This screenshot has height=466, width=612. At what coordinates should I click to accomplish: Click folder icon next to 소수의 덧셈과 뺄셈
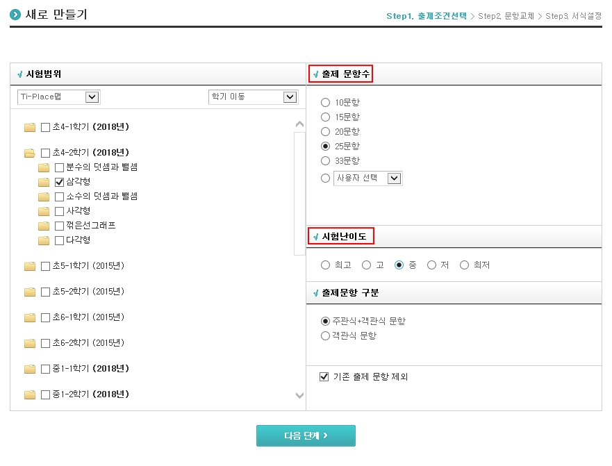[44, 197]
